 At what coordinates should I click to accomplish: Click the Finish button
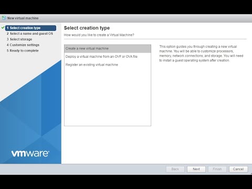pyautogui.click(x=217, y=169)
